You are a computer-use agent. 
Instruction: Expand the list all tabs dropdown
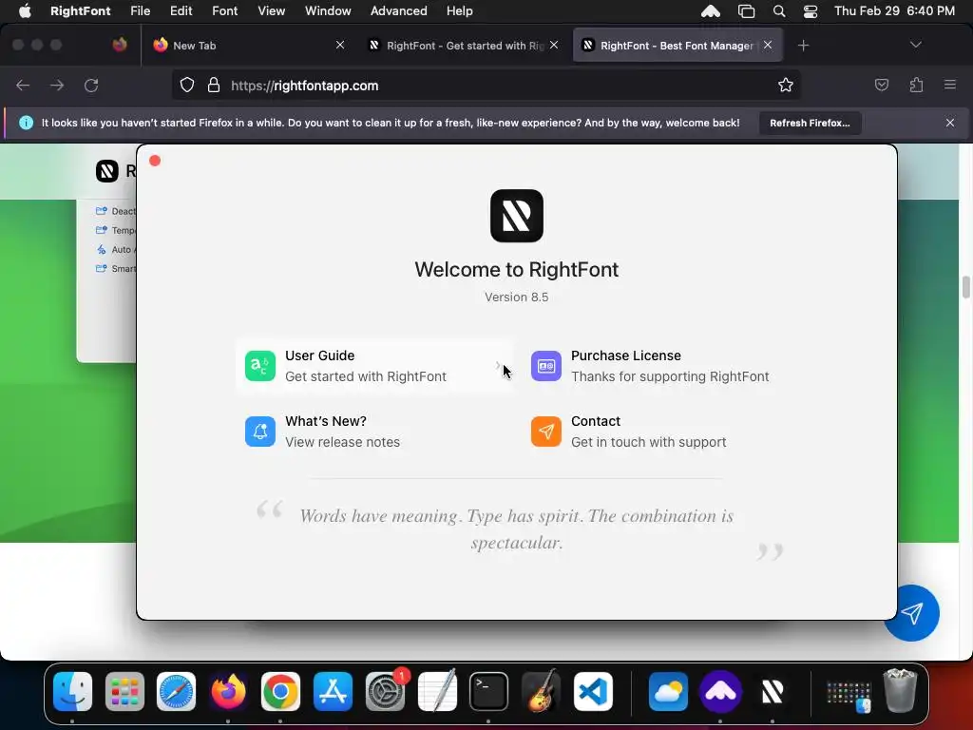(x=915, y=45)
